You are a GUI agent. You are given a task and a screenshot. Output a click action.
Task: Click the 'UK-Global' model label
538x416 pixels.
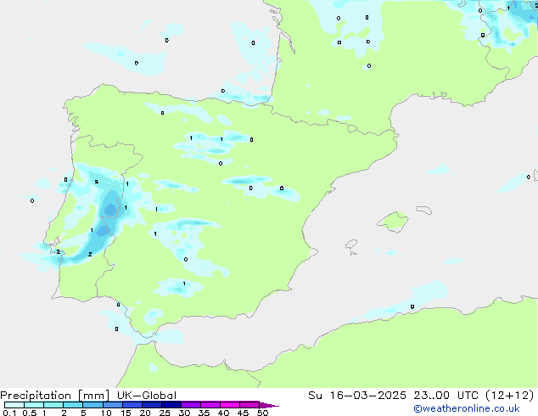[x=147, y=396]
